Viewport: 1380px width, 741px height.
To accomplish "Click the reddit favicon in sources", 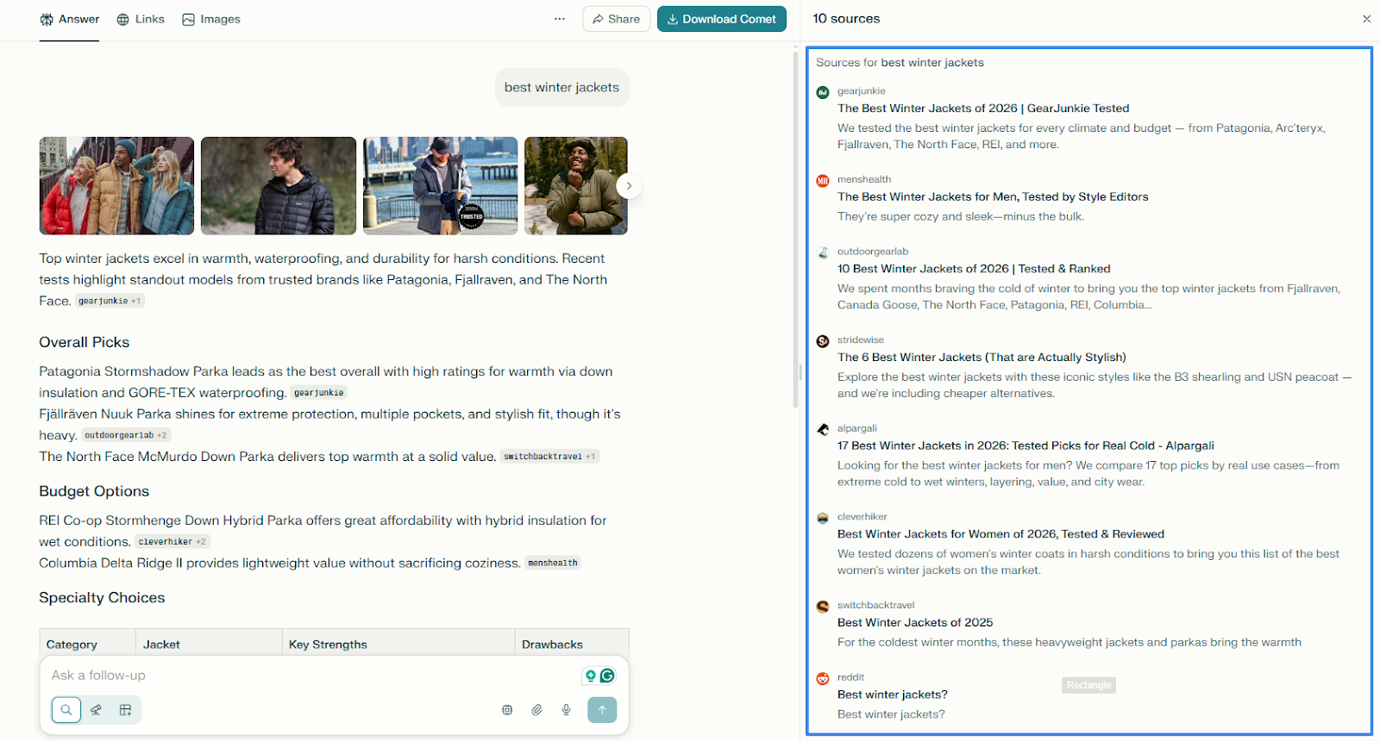I will [x=823, y=679].
